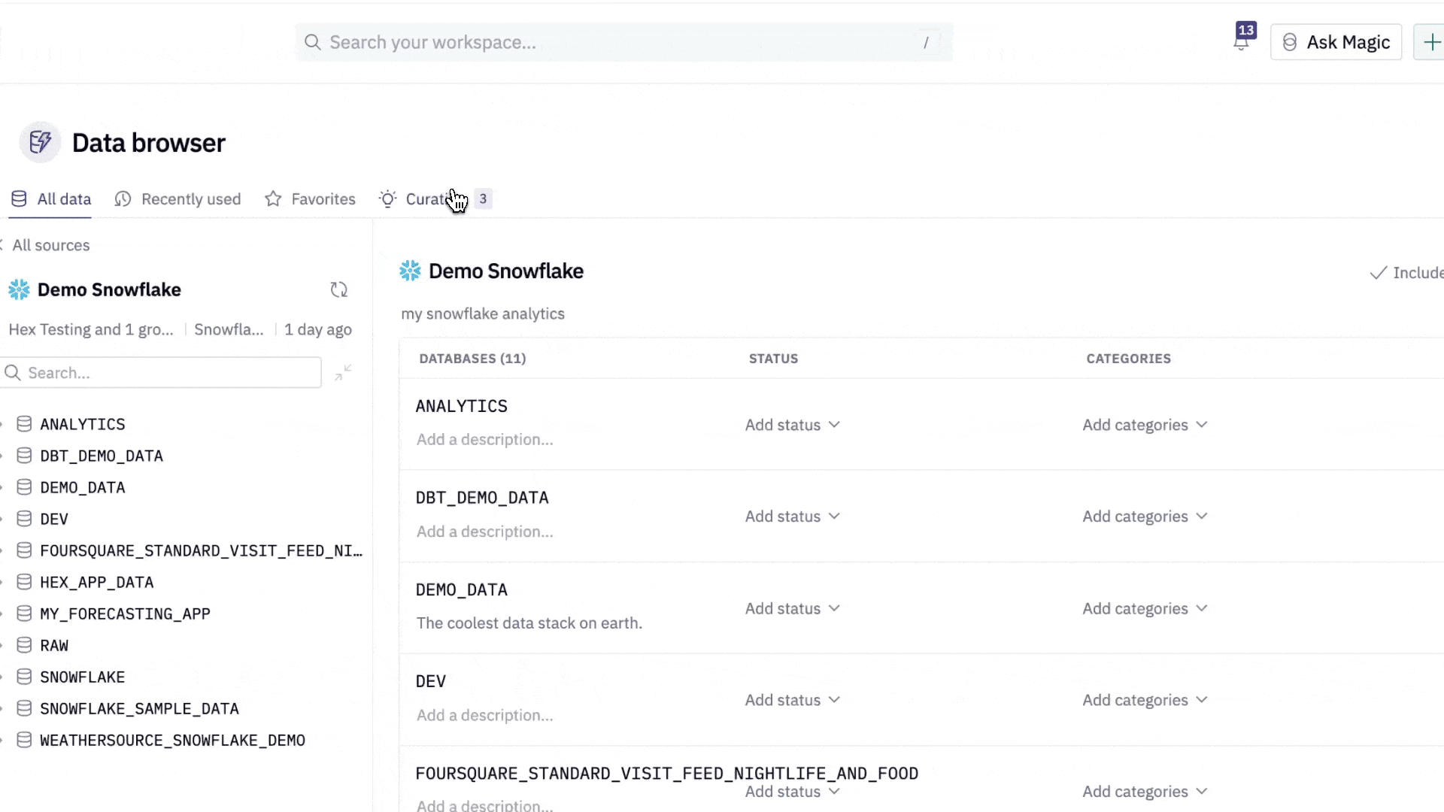
Task: Click the database icon beside DEV
Action: (24, 519)
